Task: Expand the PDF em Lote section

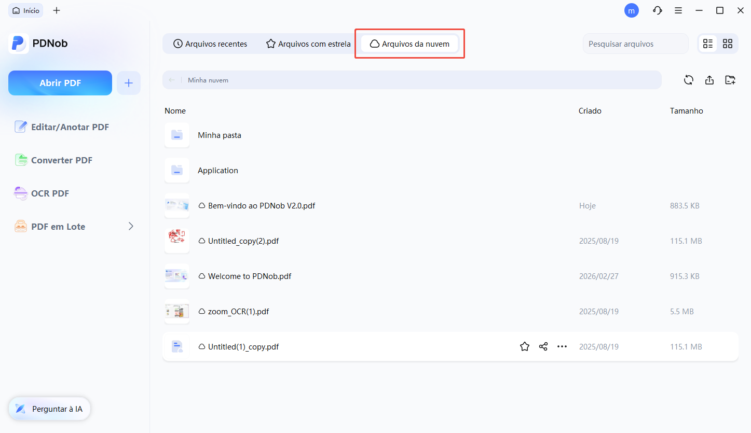Action: click(131, 226)
